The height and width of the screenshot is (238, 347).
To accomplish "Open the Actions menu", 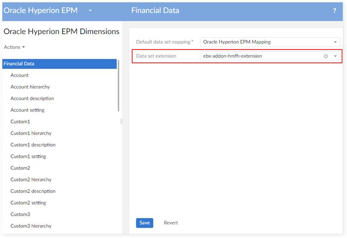I will pyautogui.click(x=14, y=47).
